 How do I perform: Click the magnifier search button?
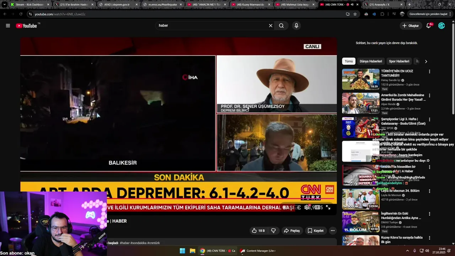click(281, 26)
